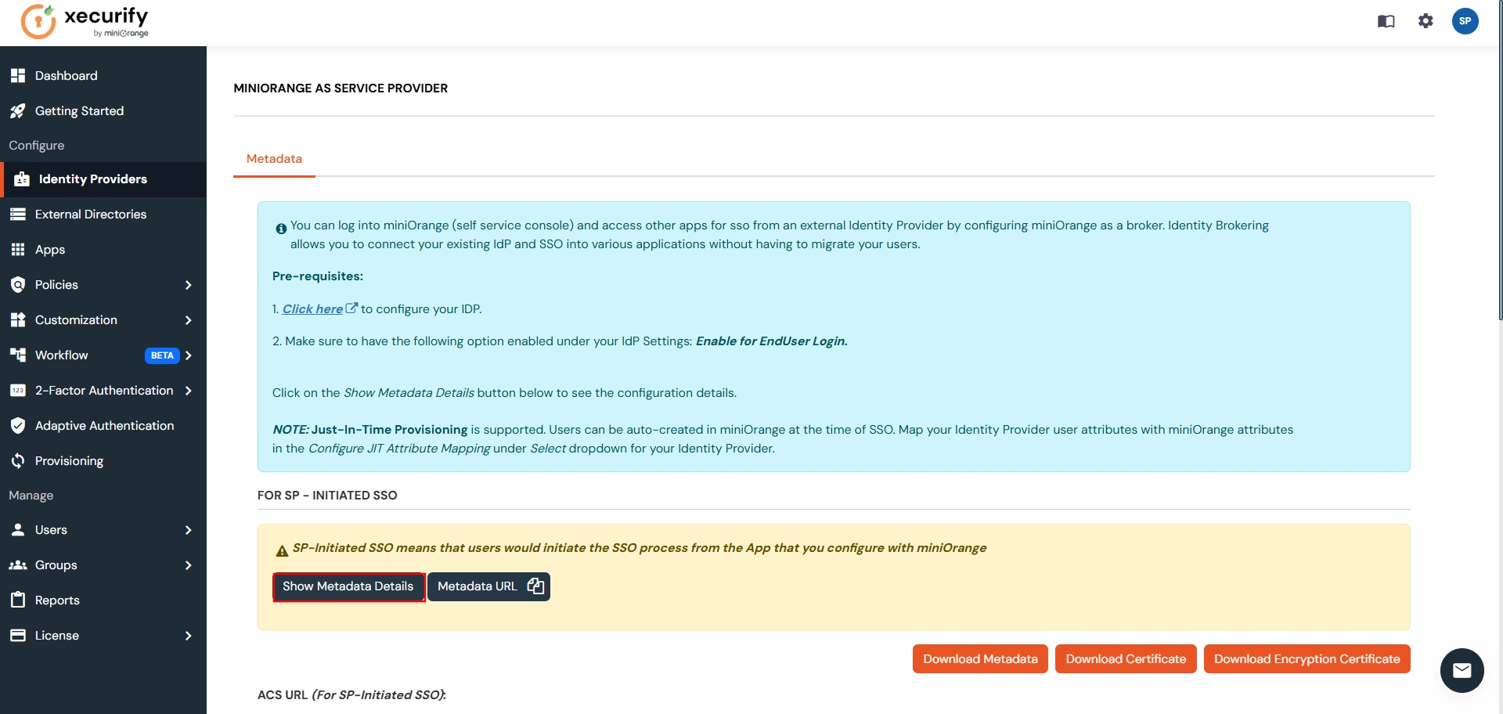Click 'Enable for EndUser Login.' text

tap(772, 341)
